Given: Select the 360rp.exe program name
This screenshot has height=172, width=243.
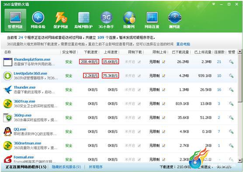Looking at the screenshot, I should click(x=23, y=115).
